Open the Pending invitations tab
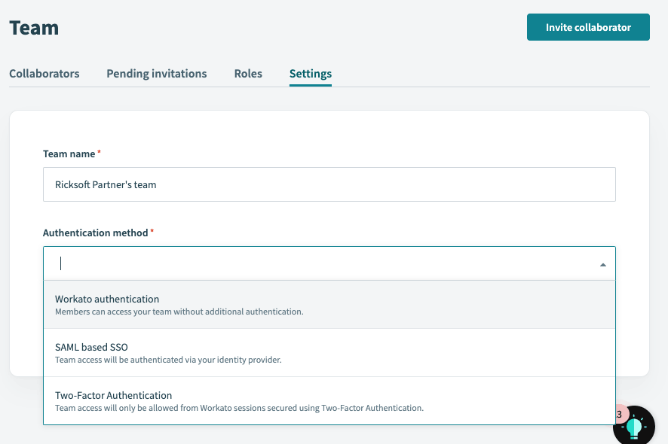 (156, 74)
